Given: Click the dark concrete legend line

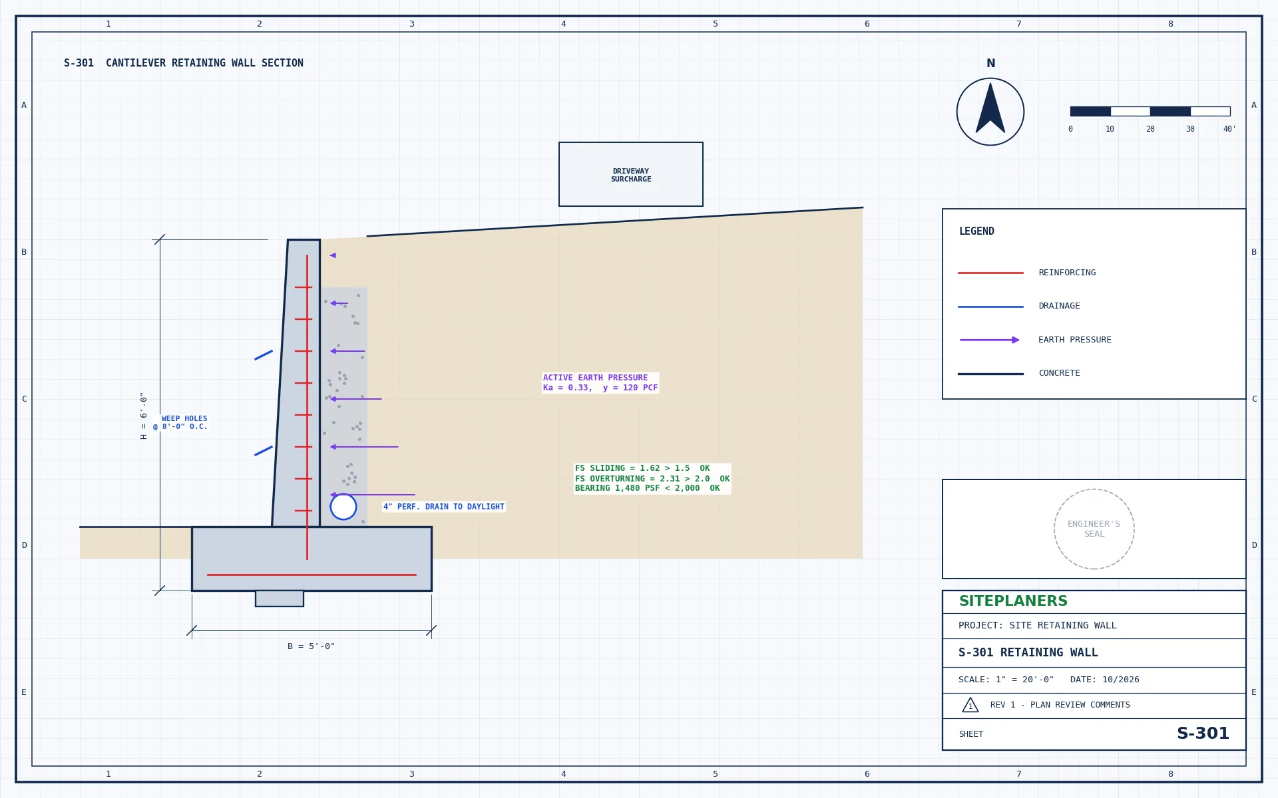Looking at the screenshot, I should coord(990,374).
